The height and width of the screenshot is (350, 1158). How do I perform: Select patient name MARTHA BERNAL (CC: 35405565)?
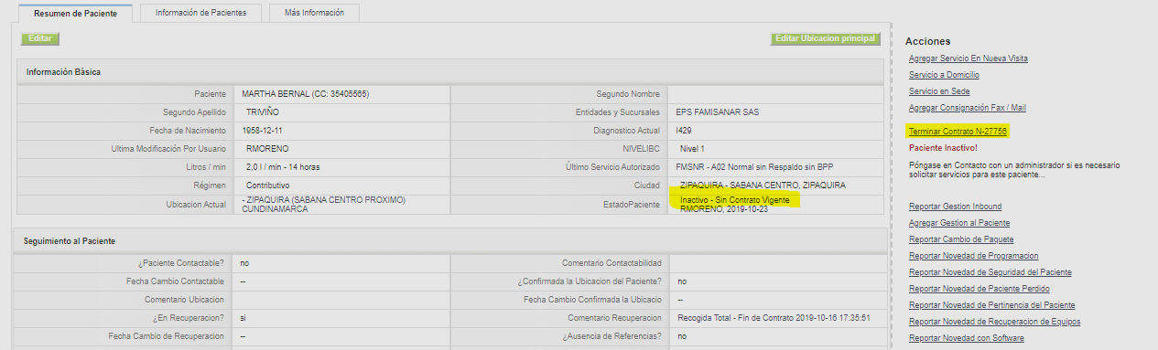tap(305, 94)
